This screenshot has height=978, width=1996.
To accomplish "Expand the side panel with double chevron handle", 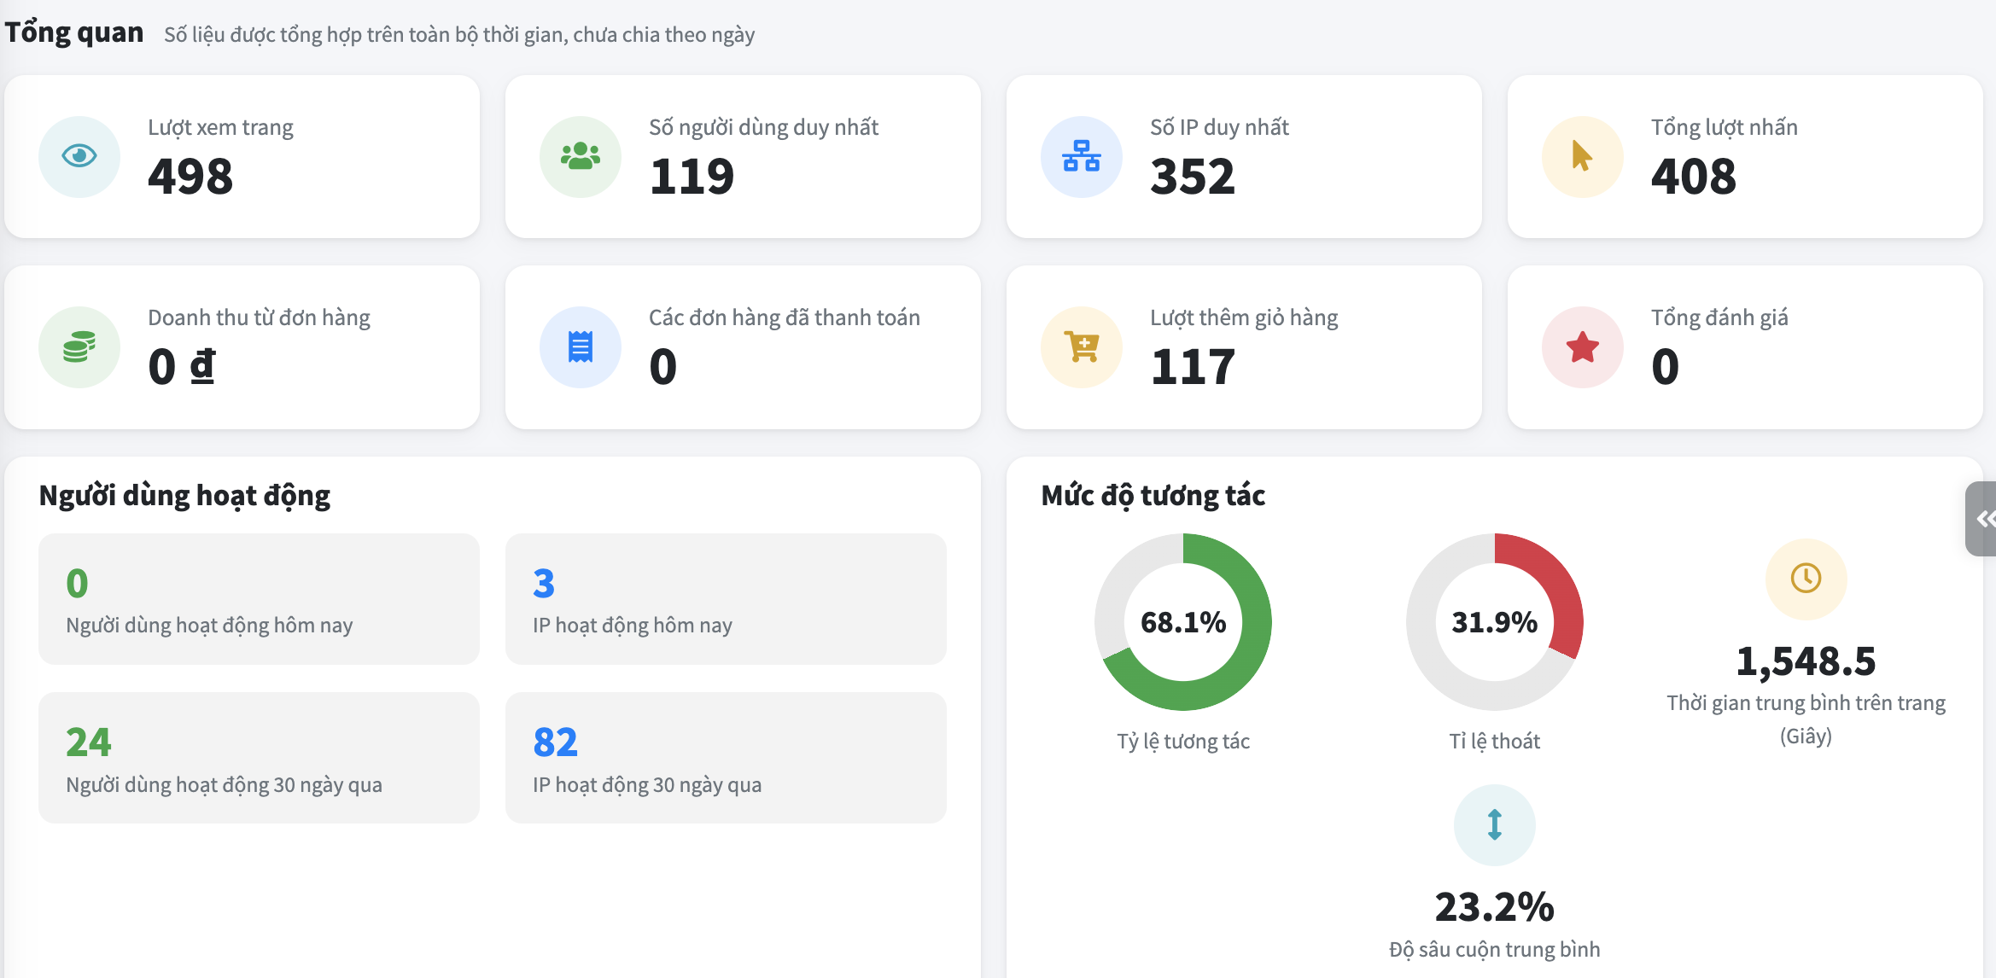I will [x=1982, y=519].
